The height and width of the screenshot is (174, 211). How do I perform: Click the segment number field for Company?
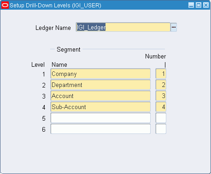coord(161,74)
